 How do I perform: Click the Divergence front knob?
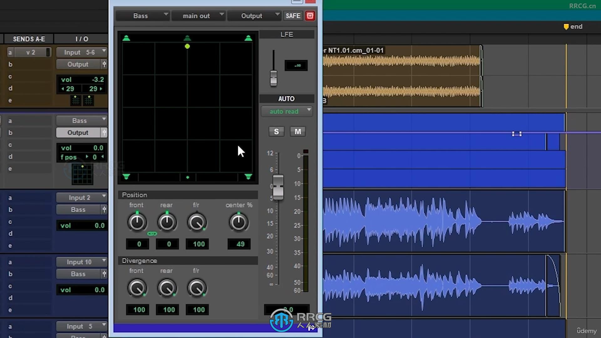(137, 288)
